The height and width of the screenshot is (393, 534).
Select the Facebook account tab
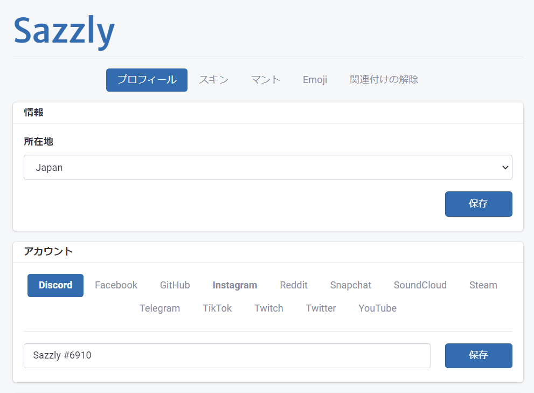pyautogui.click(x=116, y=285)
